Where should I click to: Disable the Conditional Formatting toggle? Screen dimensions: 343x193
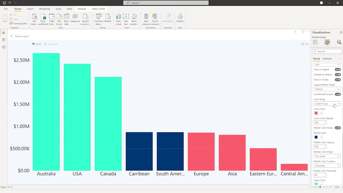coord(337,94)
